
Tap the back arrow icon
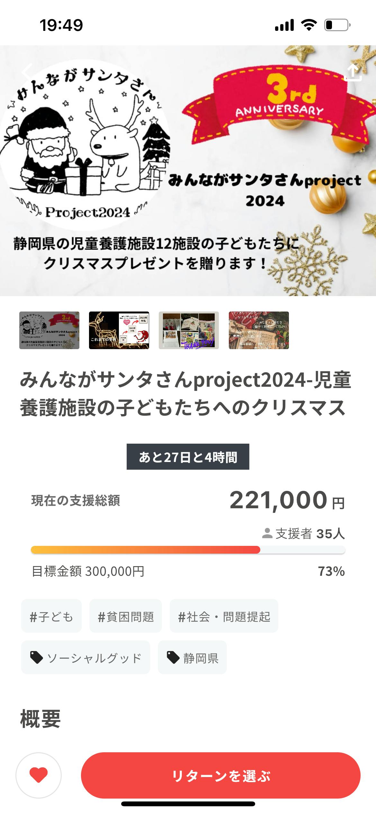pyautogui.click(x=28, y=72)
